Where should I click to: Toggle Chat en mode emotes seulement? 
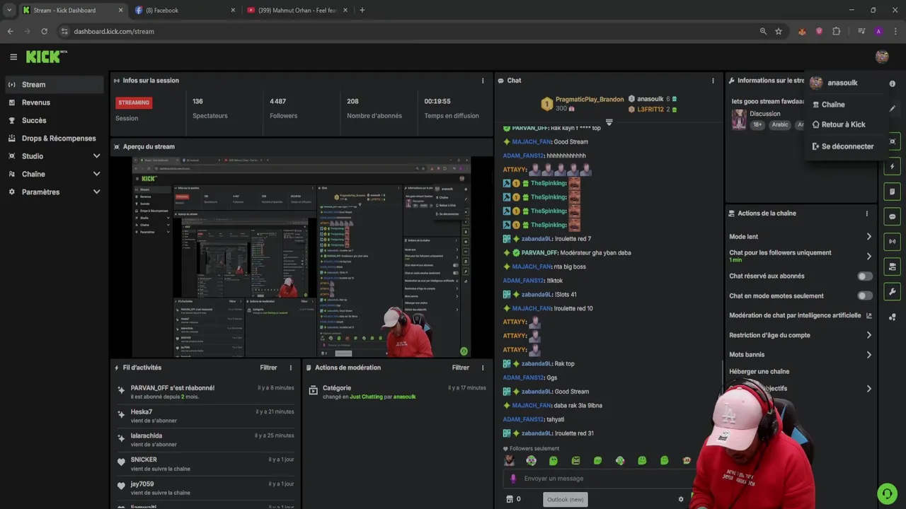tap(865, 296)
